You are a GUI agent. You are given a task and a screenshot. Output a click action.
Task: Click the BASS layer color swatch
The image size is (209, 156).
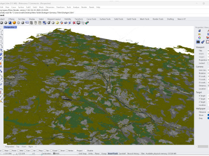tap(54, 153)
